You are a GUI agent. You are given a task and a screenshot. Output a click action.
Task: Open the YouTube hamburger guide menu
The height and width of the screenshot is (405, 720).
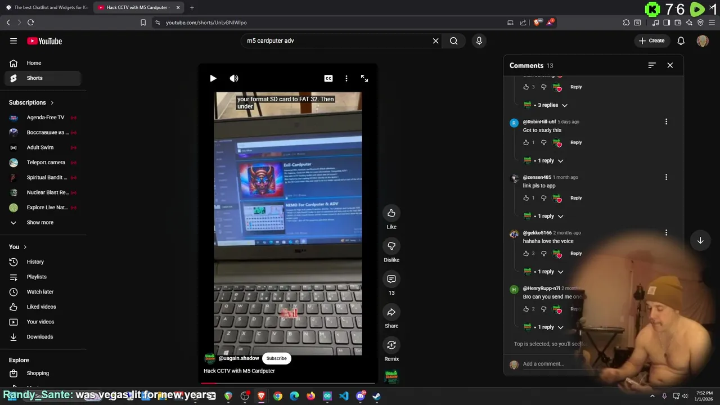13,40
